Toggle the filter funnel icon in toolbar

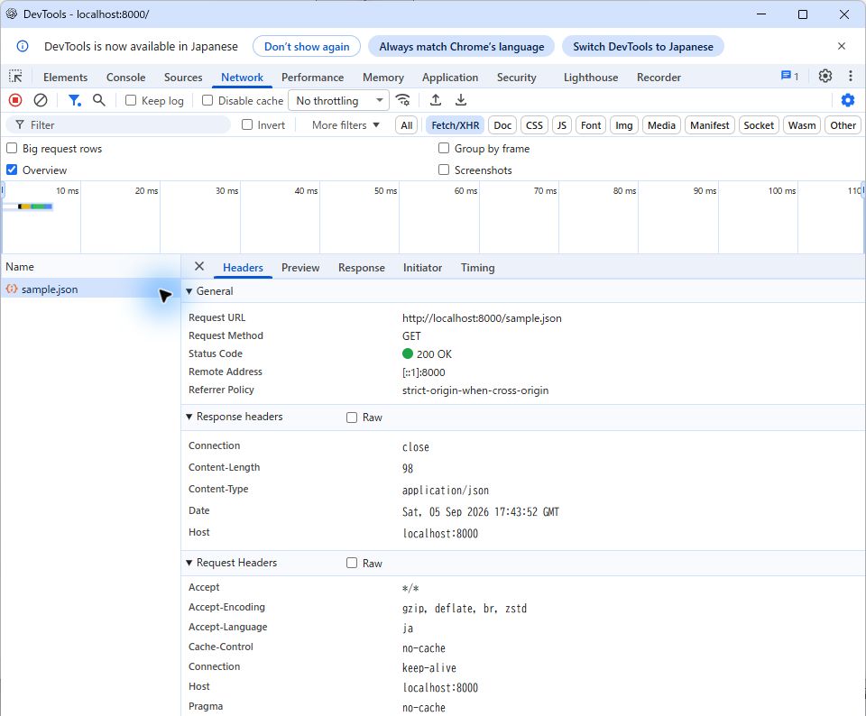pyautogui.click(x=74, y=100)
